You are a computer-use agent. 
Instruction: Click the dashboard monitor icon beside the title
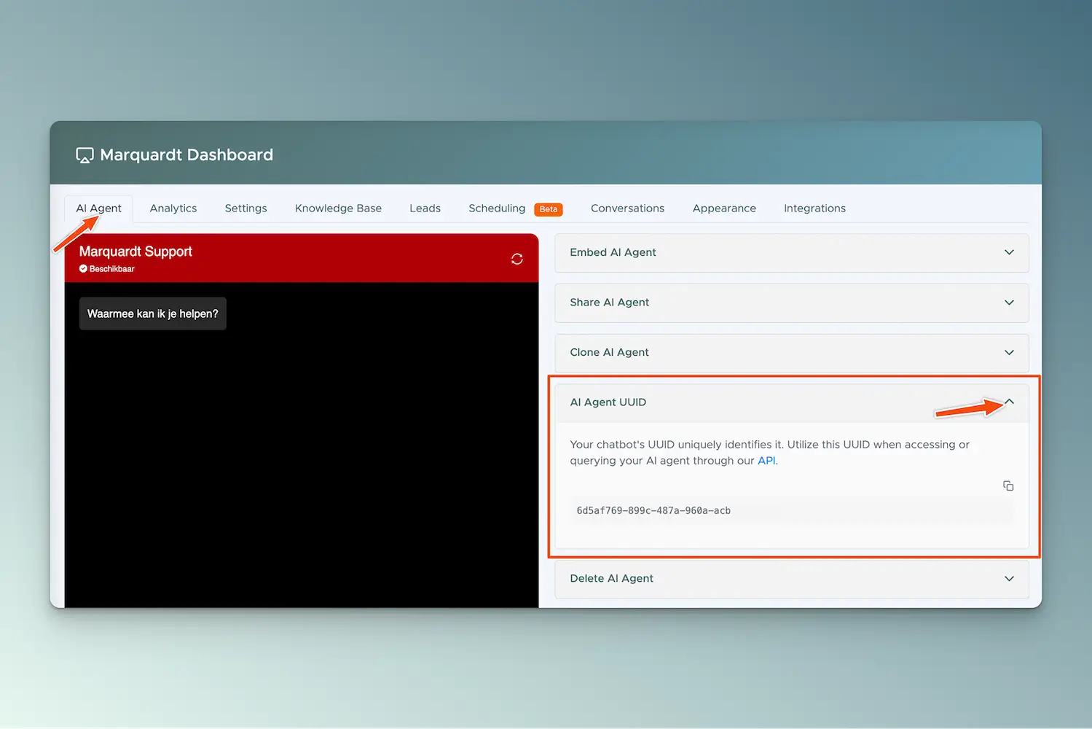(x=85, y=155)
